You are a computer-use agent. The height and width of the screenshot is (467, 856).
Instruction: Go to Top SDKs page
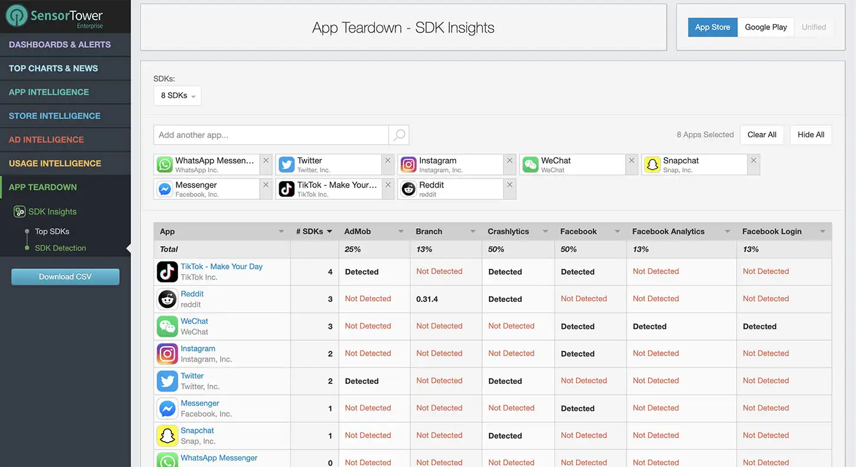(52, 232)
